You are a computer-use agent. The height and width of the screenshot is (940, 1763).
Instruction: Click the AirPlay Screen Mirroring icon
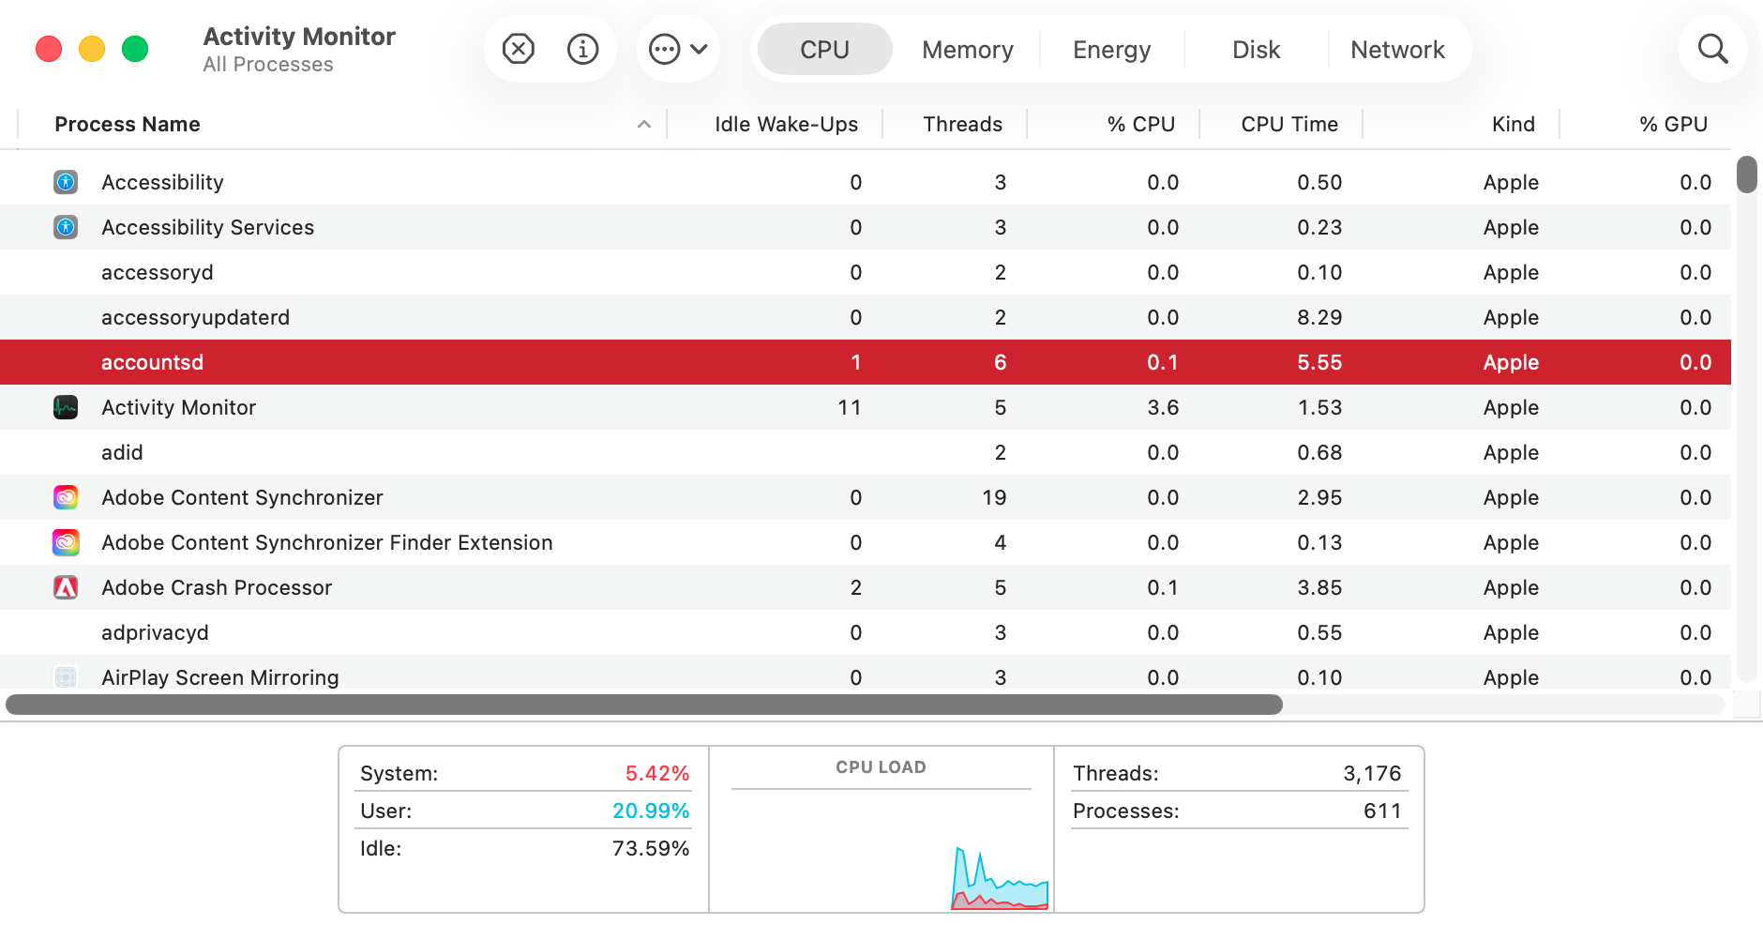pos(66,677)
